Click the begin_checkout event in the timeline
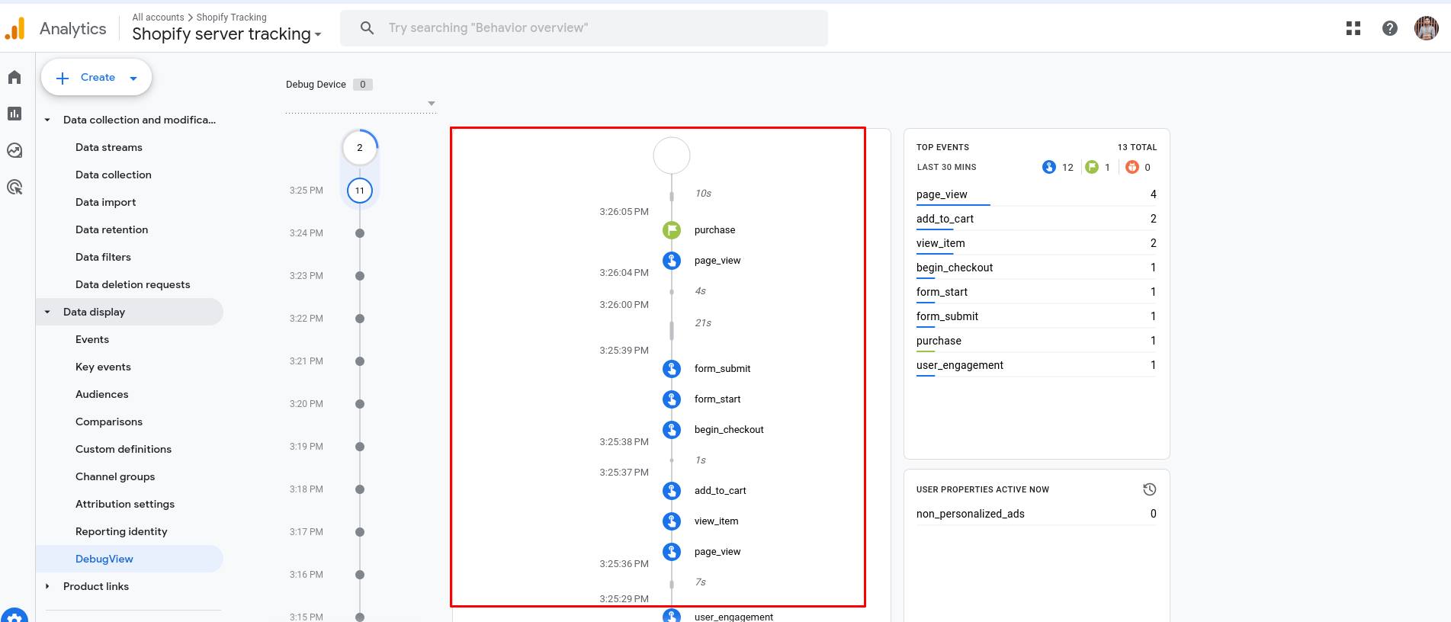 point(728,429)
